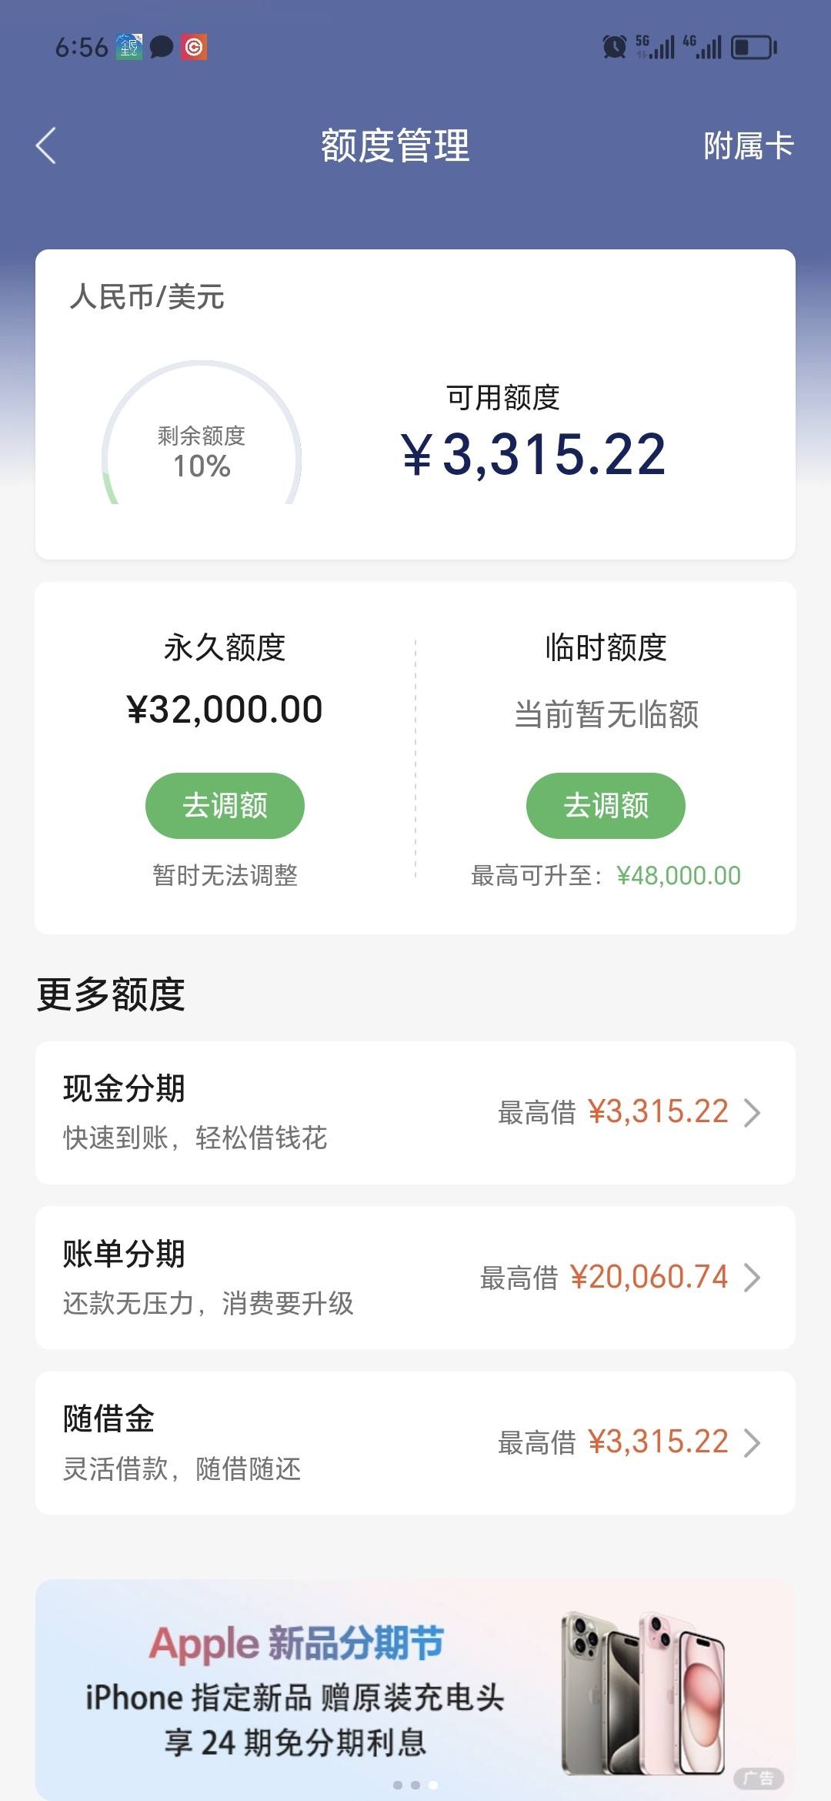Viewport: 831px width, 1801px height.
Task: Expand 账单分期 chevron arrow
Action: coord(753,1278)
